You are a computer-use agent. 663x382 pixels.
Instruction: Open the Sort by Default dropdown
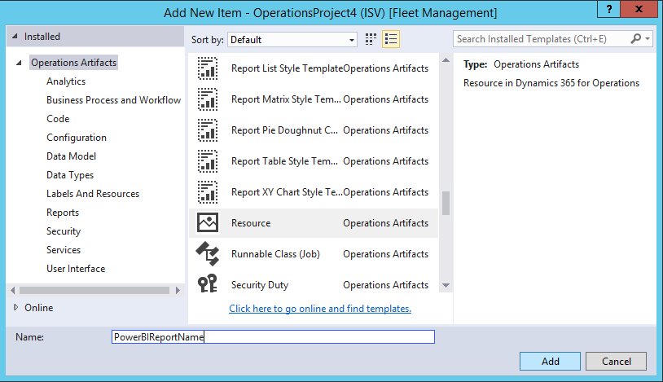click(x=292, y=40)
